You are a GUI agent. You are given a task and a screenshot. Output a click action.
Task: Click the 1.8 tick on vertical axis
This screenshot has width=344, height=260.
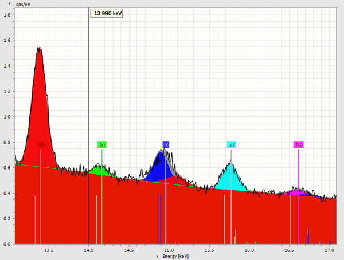(x=7, y=14)
